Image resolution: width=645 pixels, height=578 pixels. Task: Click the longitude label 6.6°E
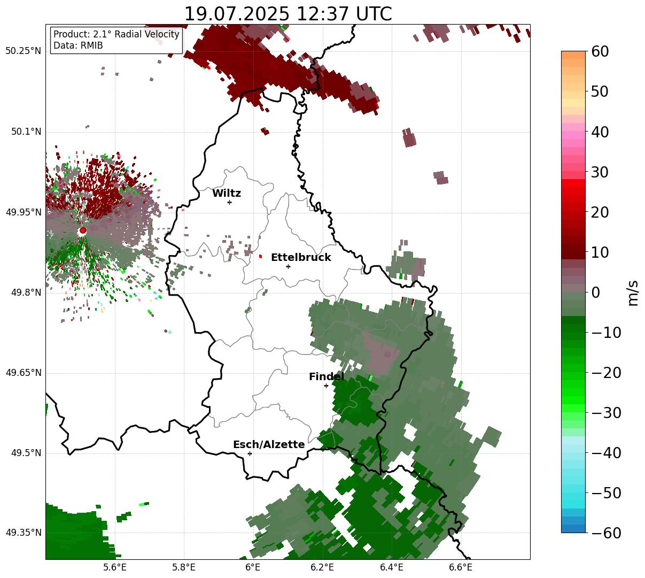461,567
